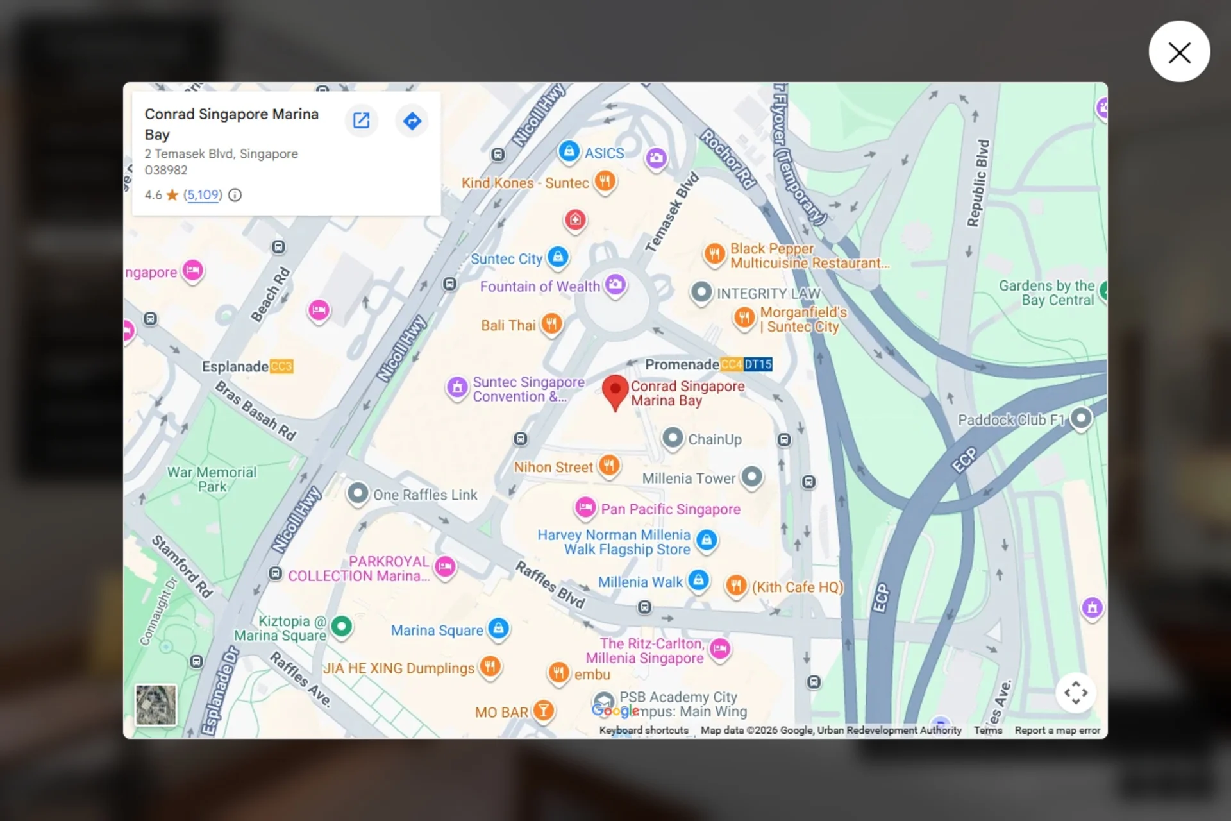Screen dimensions: 1231x821
Task: Close the map overlay
Action: pyautogui.click(x=1179, y=51)
